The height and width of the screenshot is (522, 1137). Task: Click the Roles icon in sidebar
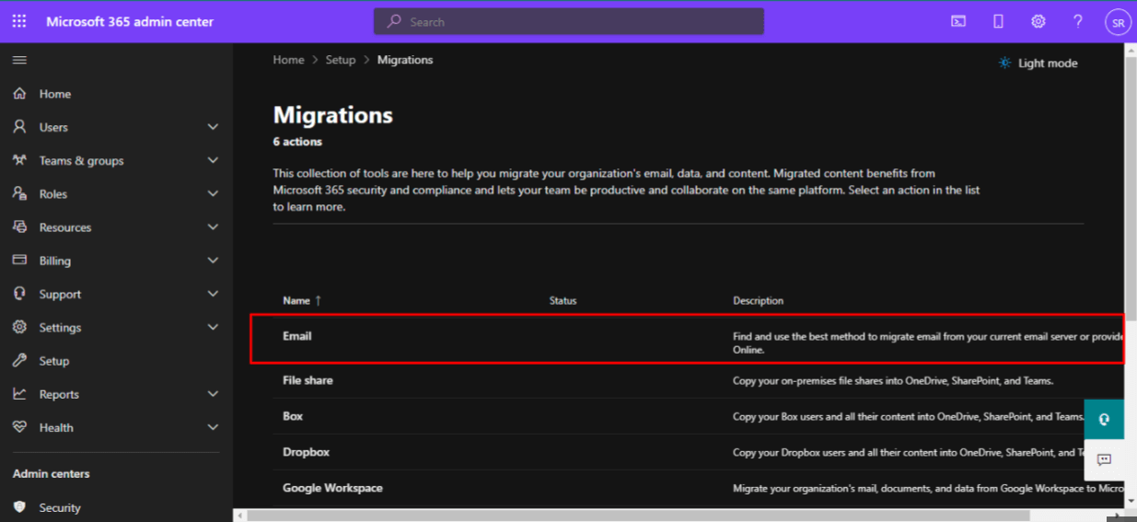click(19, 193)
